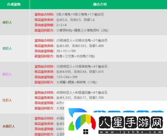The image size is (167, 136).
Task: Click the 小麦饲料包 feed recipe line
Action: pos(83,30)
